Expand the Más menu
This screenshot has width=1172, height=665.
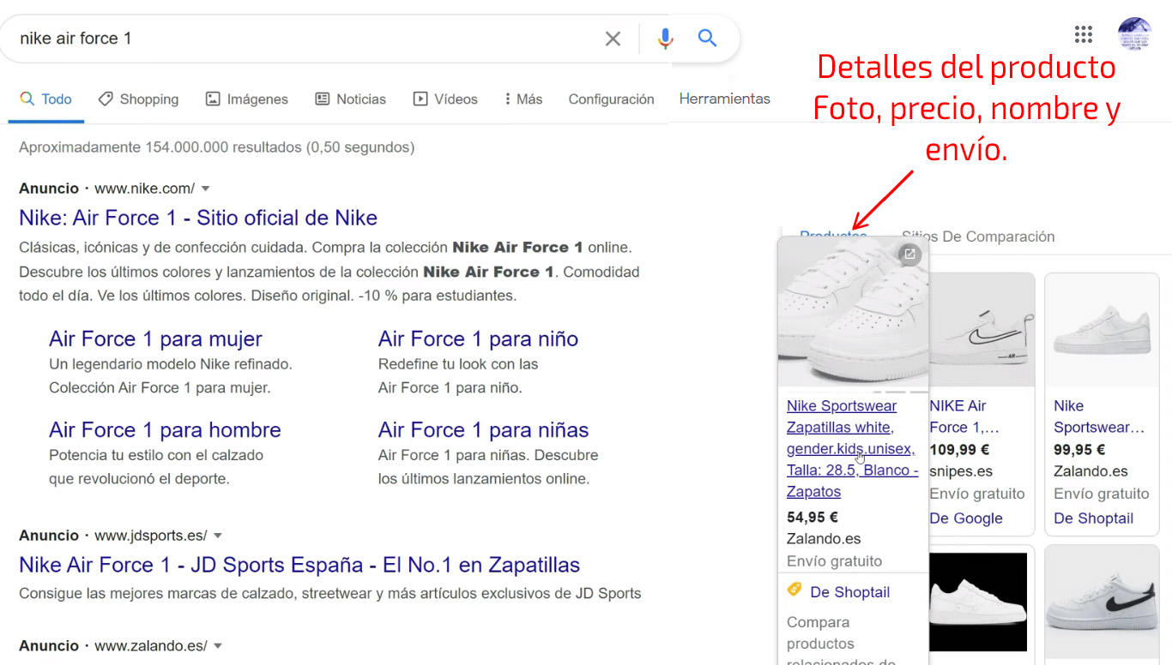pyautogui.click(x=523, y=99)
